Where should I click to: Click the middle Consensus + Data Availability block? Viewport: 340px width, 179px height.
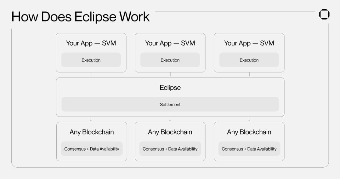point(170,149)
